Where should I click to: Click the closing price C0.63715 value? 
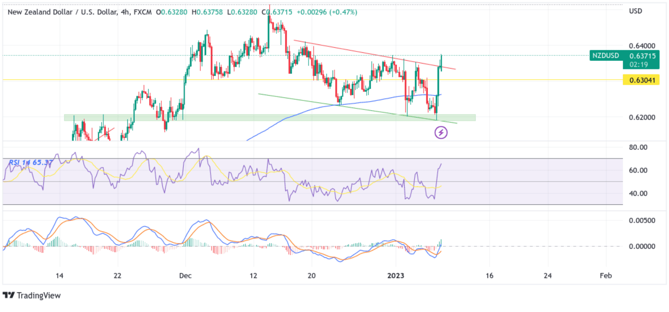click(277, 12)
